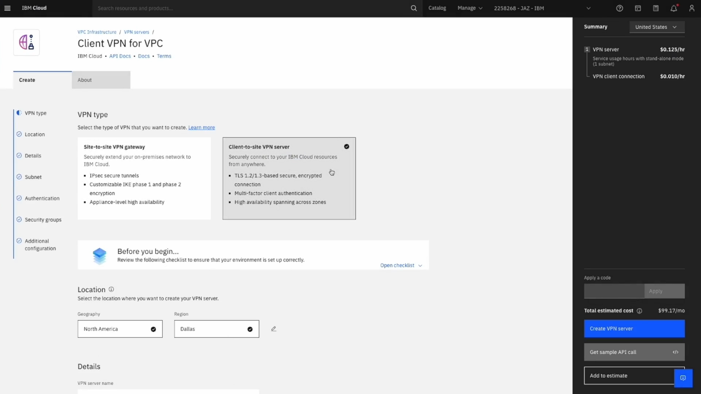Expand the account switcher 2258268 - JAZ - IBM
This screenshot has height=394, width=701.
542,8
